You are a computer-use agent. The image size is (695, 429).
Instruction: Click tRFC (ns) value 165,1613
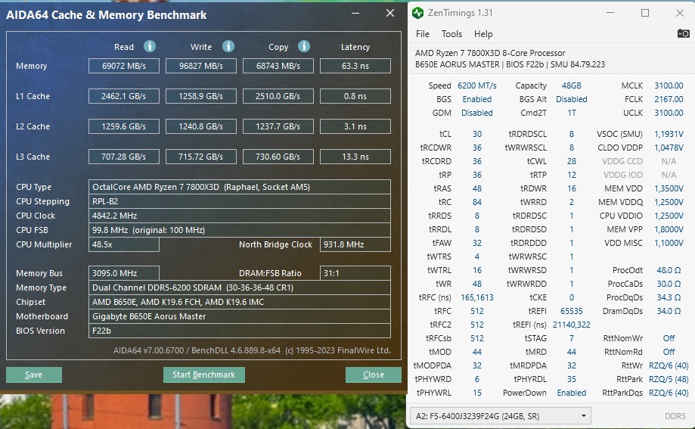coord(477,297)
